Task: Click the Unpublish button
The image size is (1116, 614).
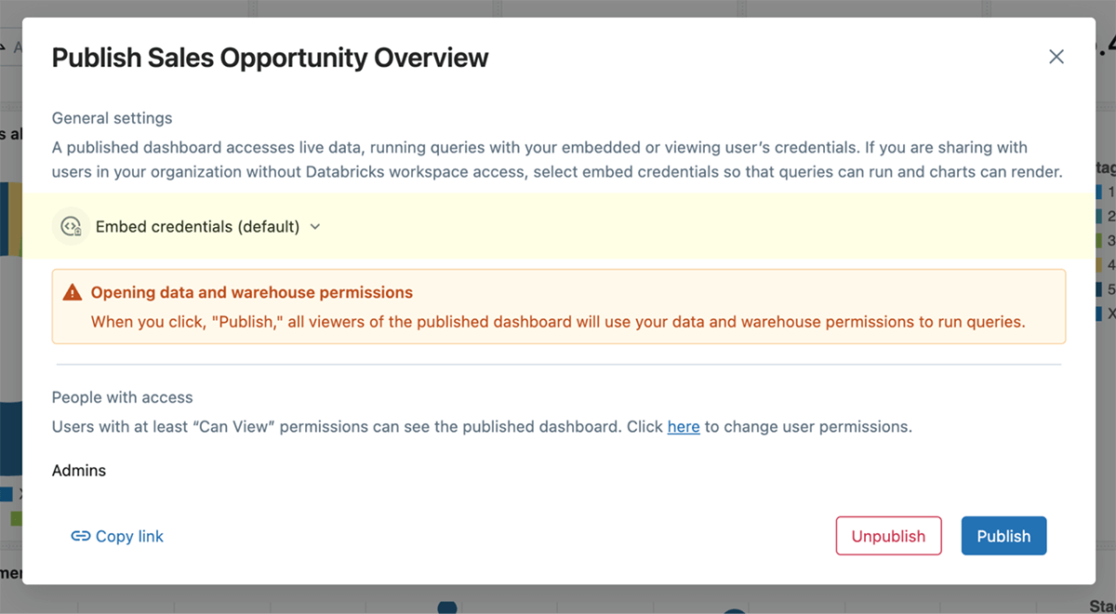Action: pos(888,536)
